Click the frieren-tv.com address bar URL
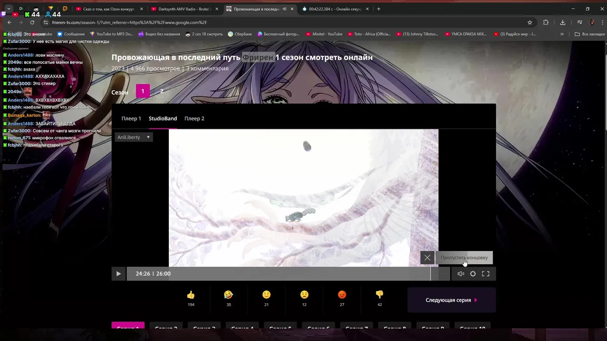607x341 pixels. coord(129,22)
